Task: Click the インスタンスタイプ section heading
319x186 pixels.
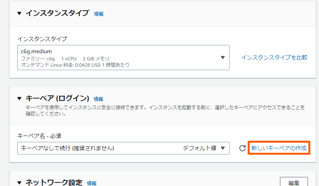Action: click(57, 13)
